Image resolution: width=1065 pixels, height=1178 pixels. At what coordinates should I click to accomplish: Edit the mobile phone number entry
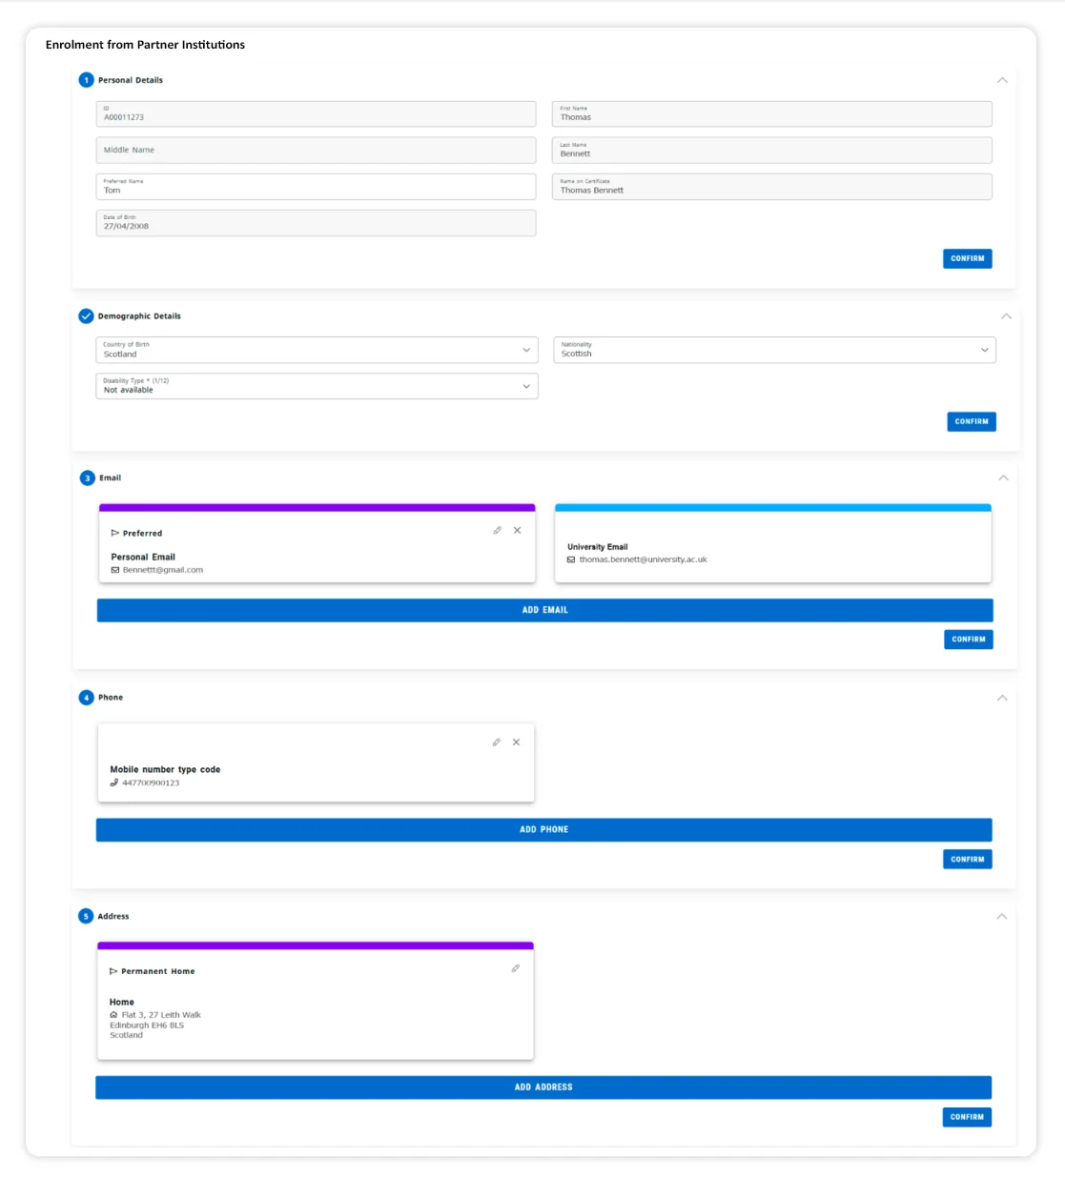click(x=496, y=742)
